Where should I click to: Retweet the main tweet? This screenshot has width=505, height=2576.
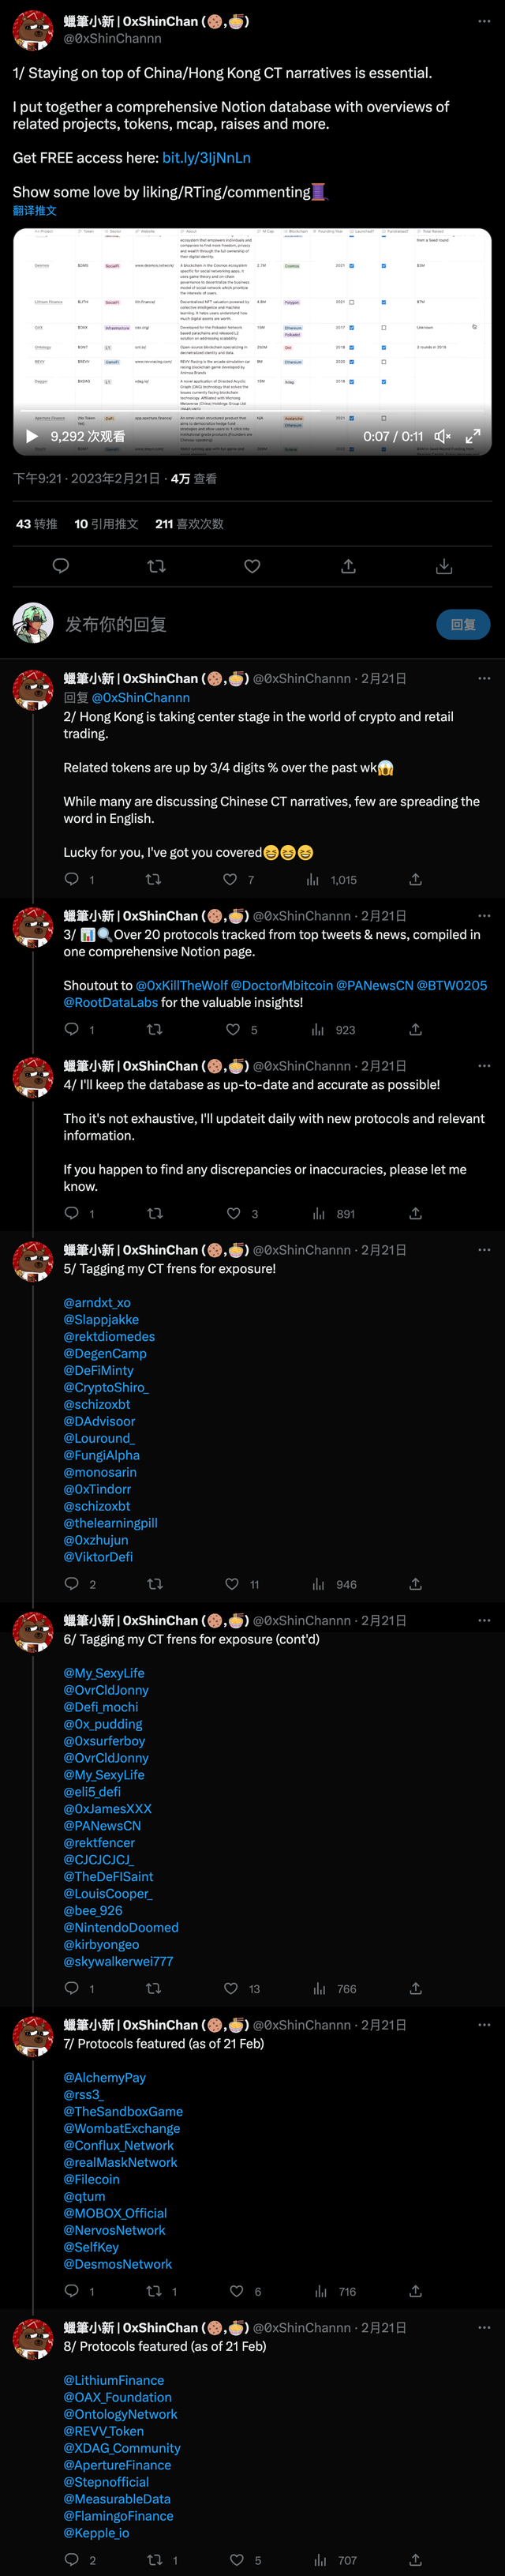click(156, 566)
